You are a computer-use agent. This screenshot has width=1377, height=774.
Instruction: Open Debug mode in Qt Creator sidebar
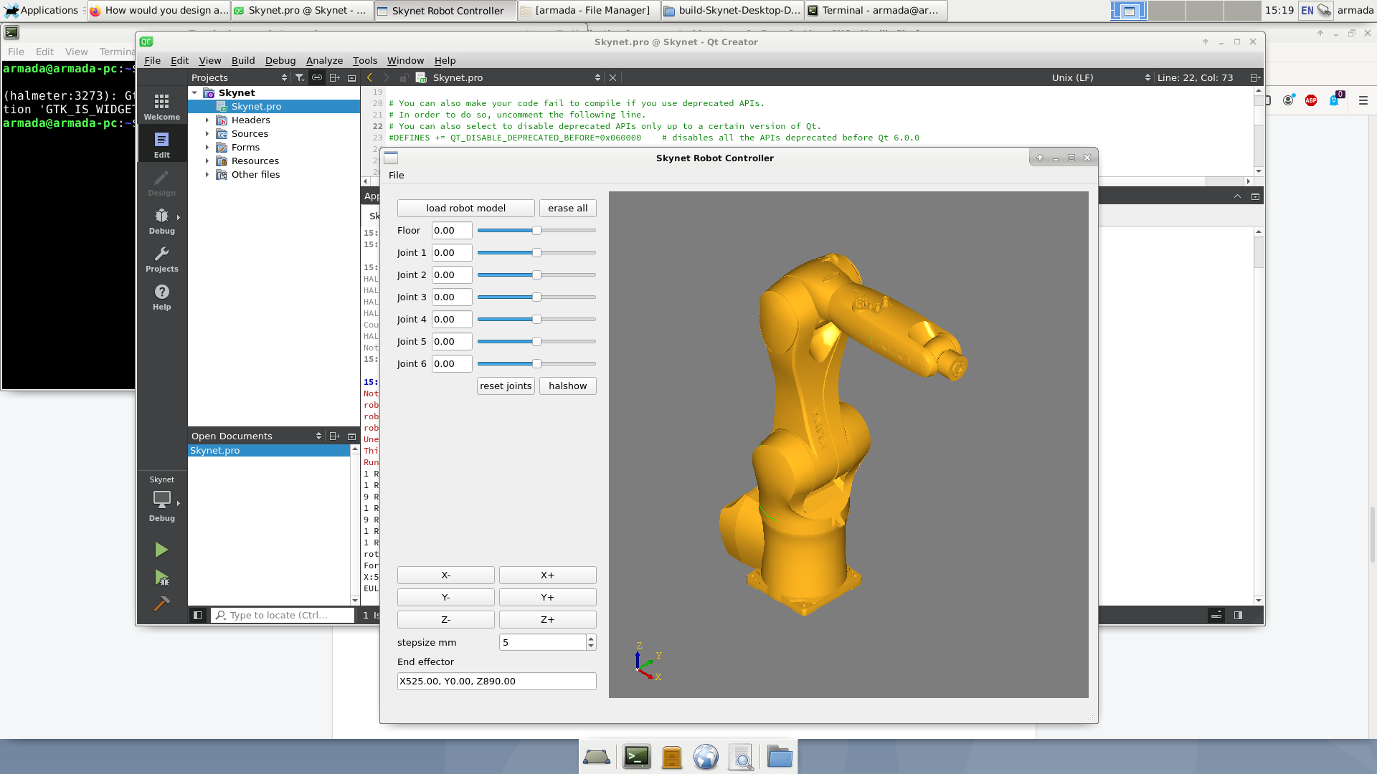161,221
